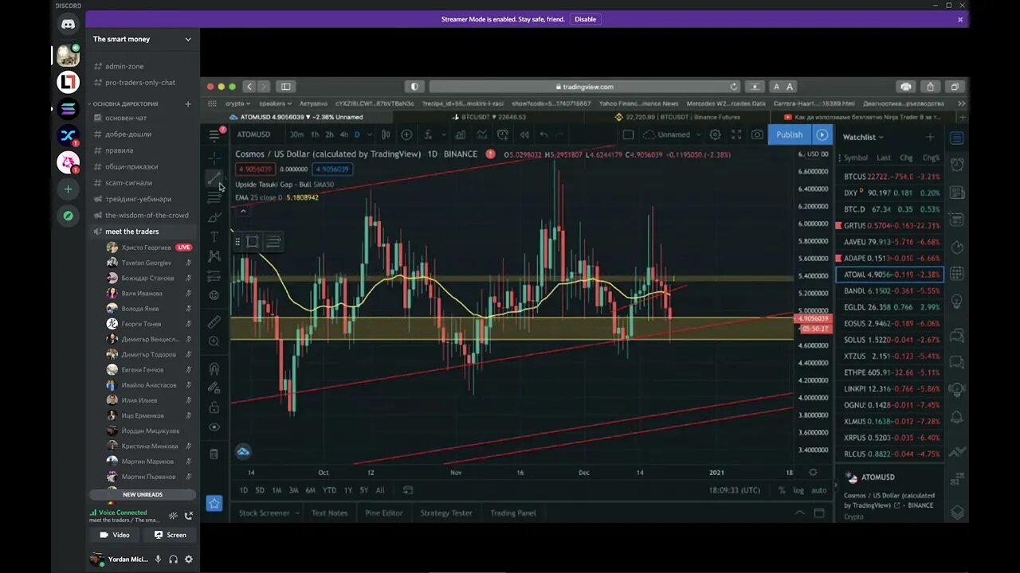The image size is (1020, 573).
Task: Take a chart snapshot with camera icon
Action: 757,134
